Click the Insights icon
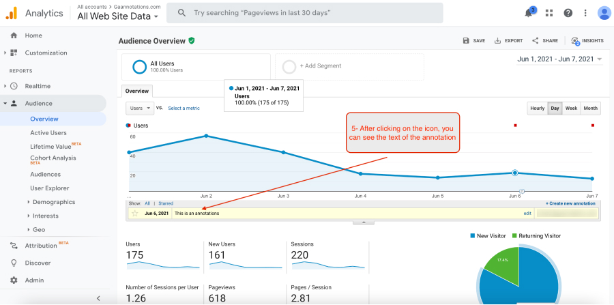 click(575, 41)
